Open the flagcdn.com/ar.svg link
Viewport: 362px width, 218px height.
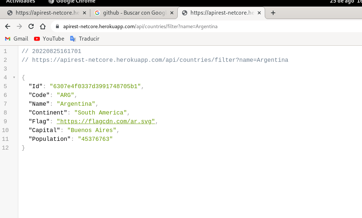(106, 121)
